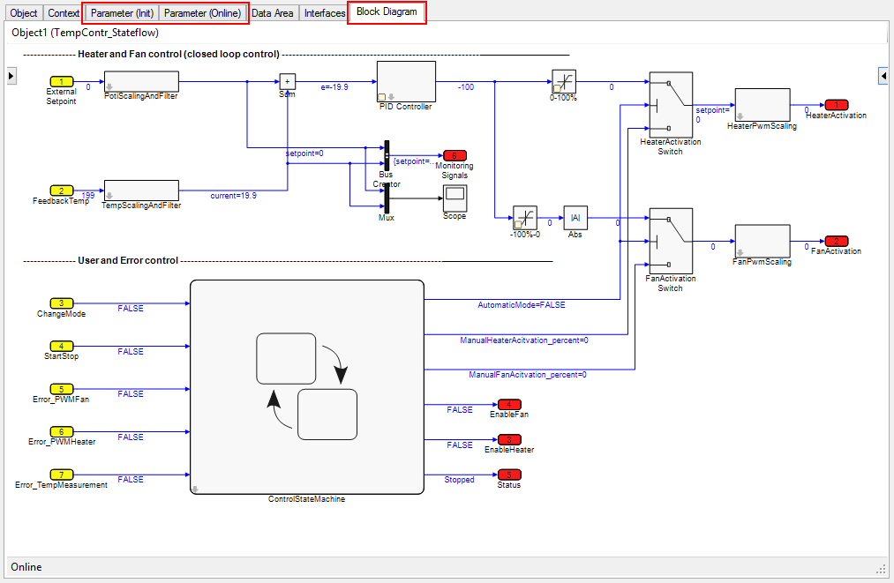Select the Abs block

click(575, 218)
